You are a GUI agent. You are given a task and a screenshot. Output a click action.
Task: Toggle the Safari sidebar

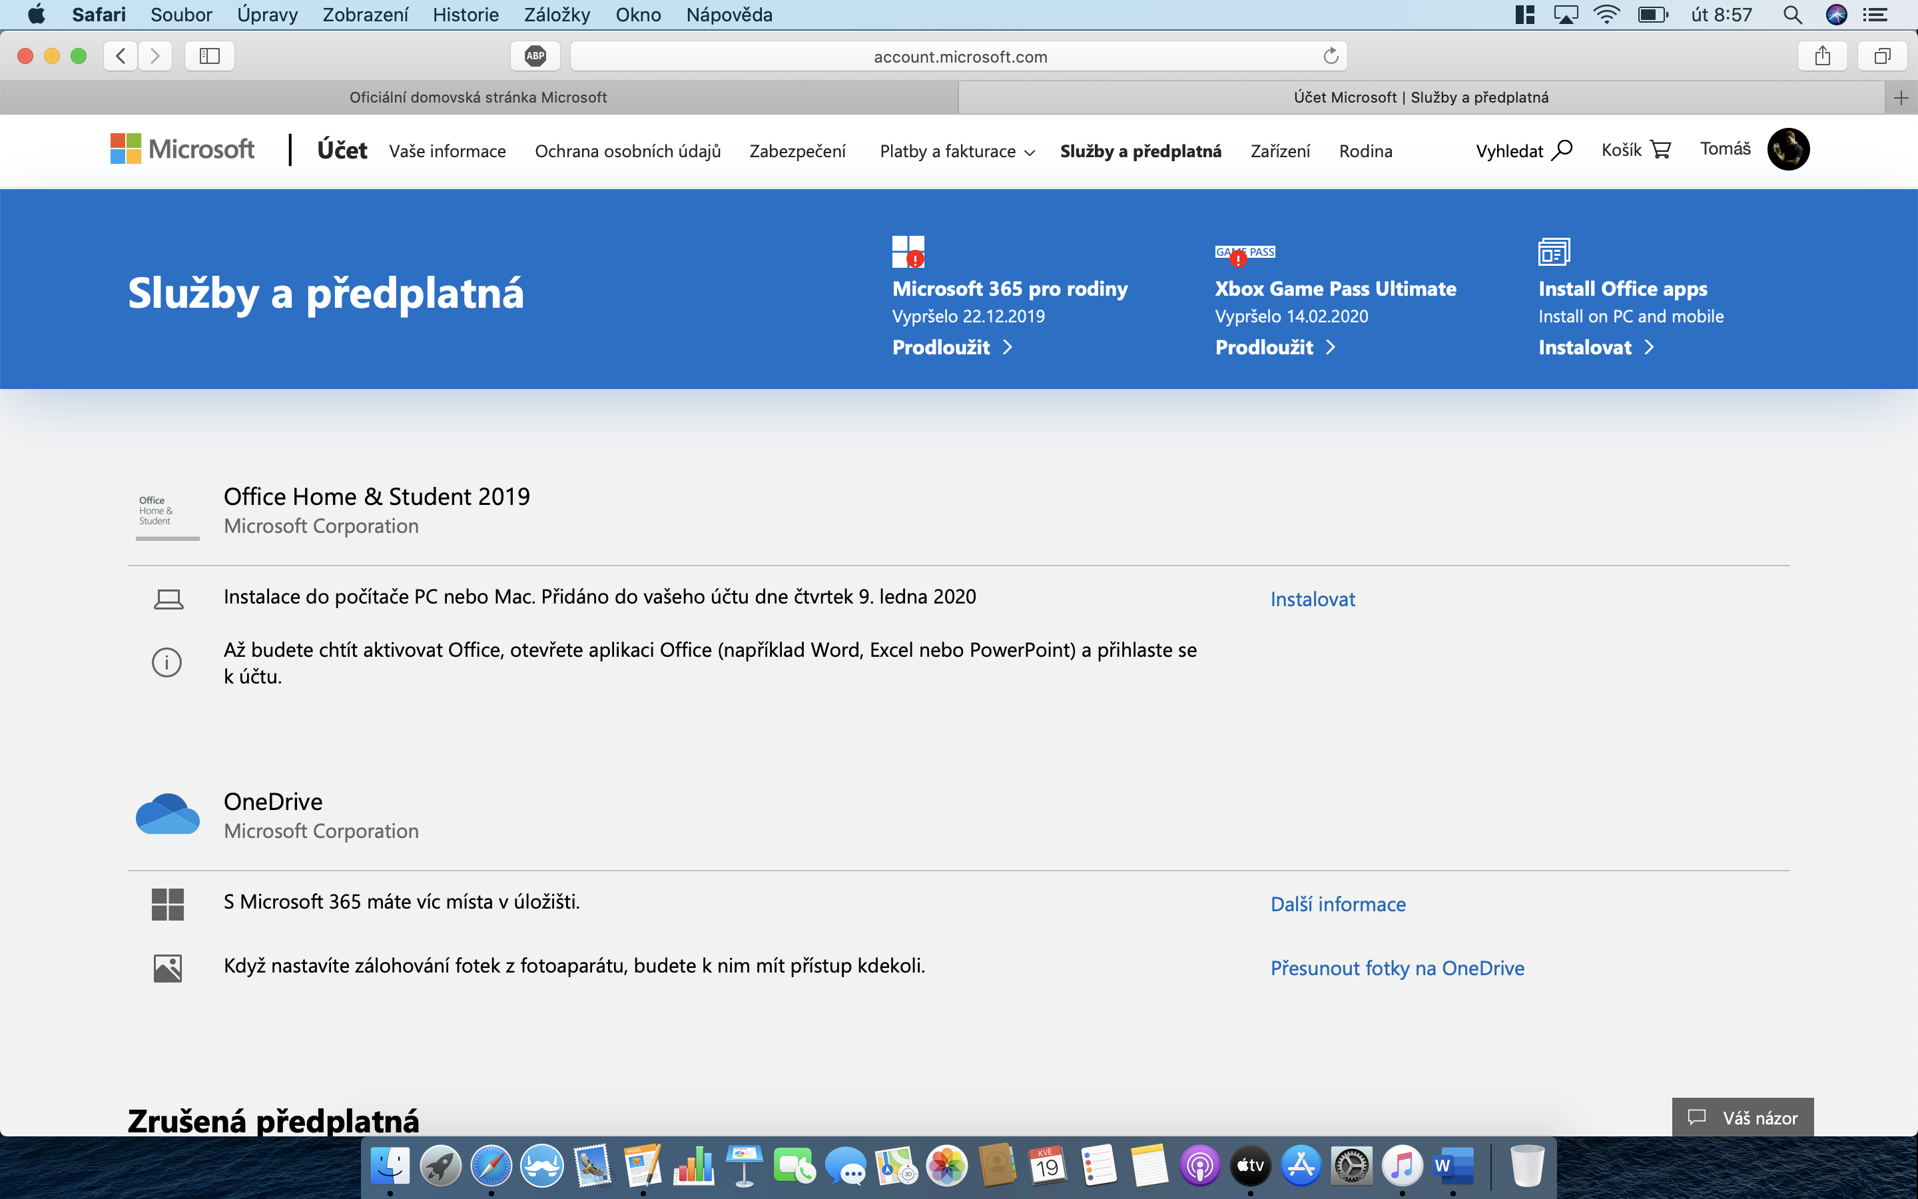pyautogui.click(x=209, y=55)
